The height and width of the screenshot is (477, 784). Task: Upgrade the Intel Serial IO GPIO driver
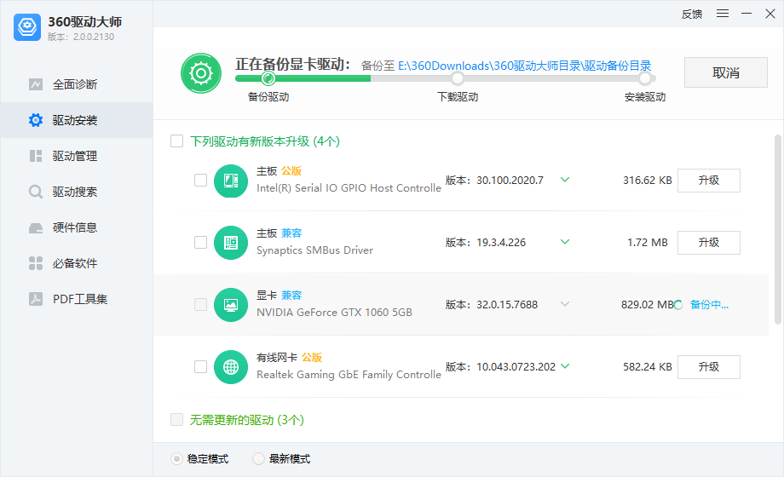click(708, 181)
